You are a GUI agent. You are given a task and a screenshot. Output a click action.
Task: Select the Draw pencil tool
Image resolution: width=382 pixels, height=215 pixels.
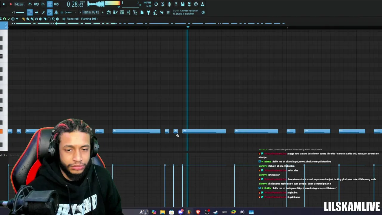click(x=24, y=19)
